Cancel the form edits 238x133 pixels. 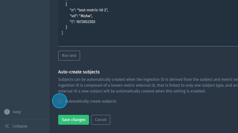pyautogui.click(x=101, y=120)
